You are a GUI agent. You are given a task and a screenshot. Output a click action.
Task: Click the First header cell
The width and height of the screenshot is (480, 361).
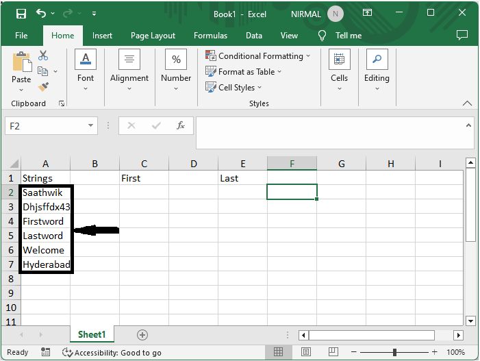click(x=144, y=178)
